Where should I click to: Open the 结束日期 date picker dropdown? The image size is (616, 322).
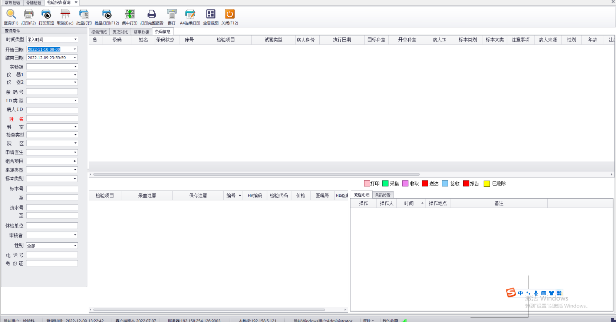pos(75,58)
